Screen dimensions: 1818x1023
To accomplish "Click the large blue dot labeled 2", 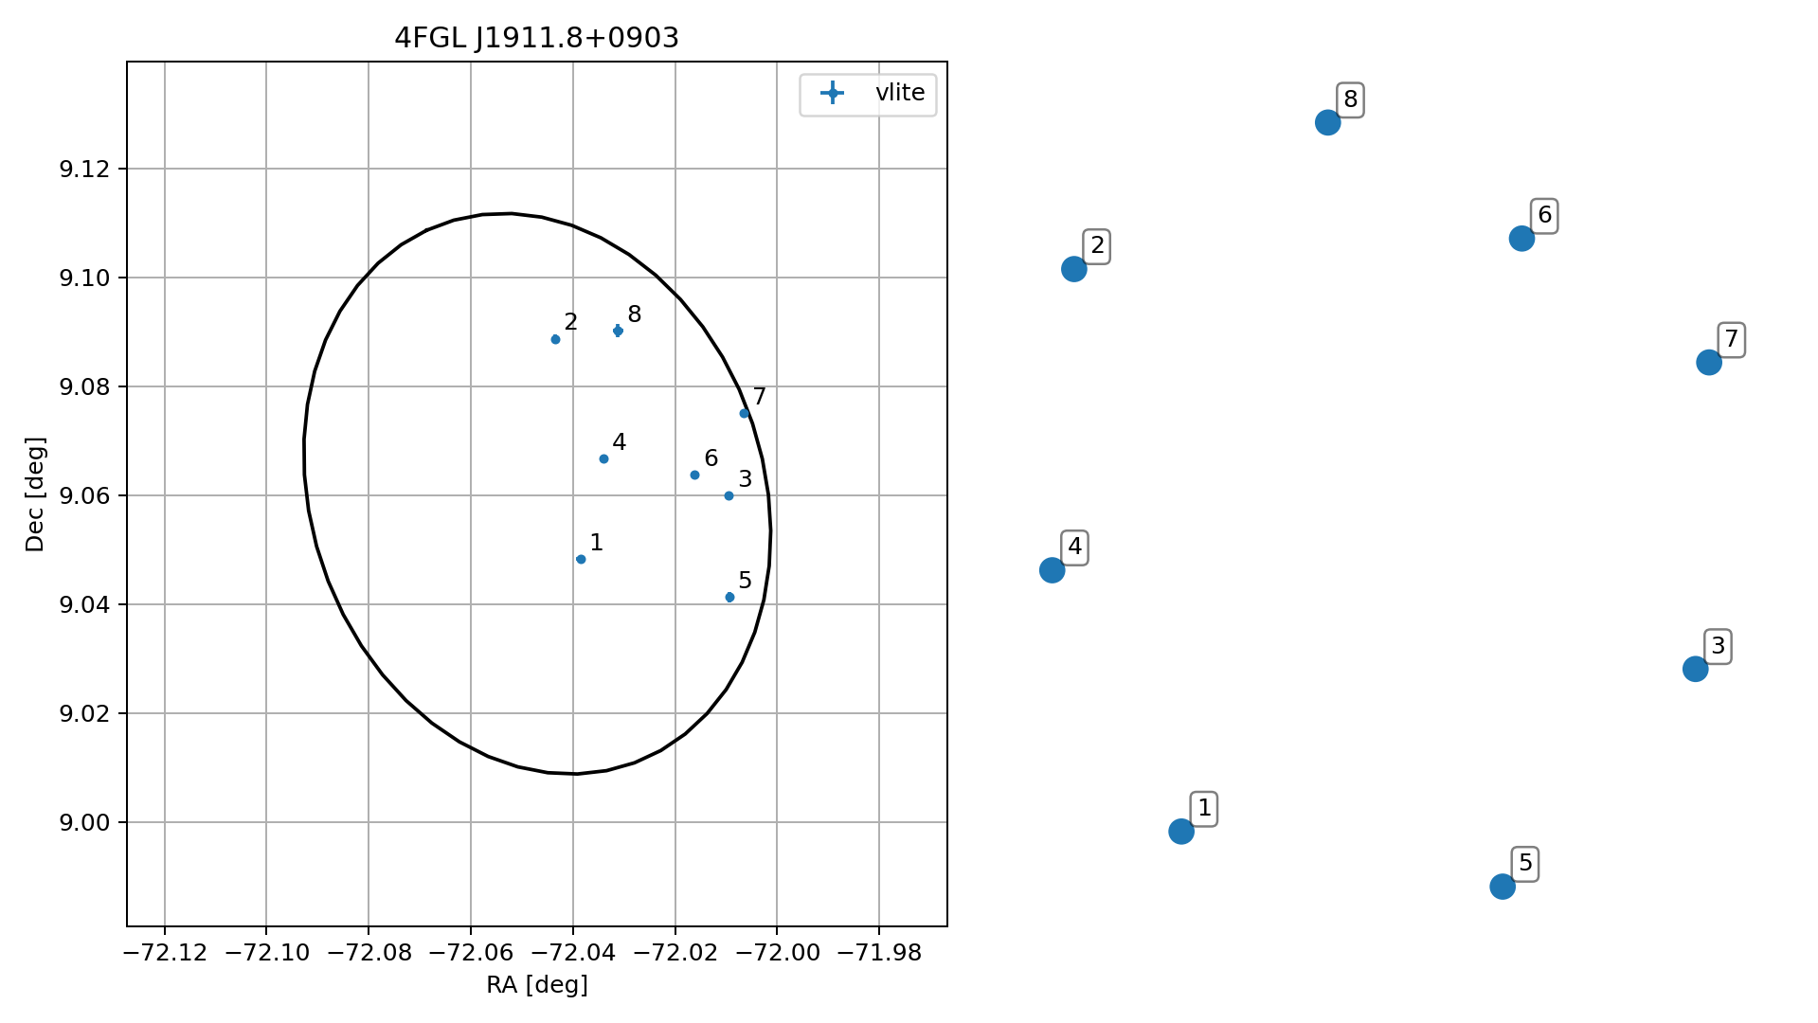I will pyautogui.click(x=1073, y=269).
